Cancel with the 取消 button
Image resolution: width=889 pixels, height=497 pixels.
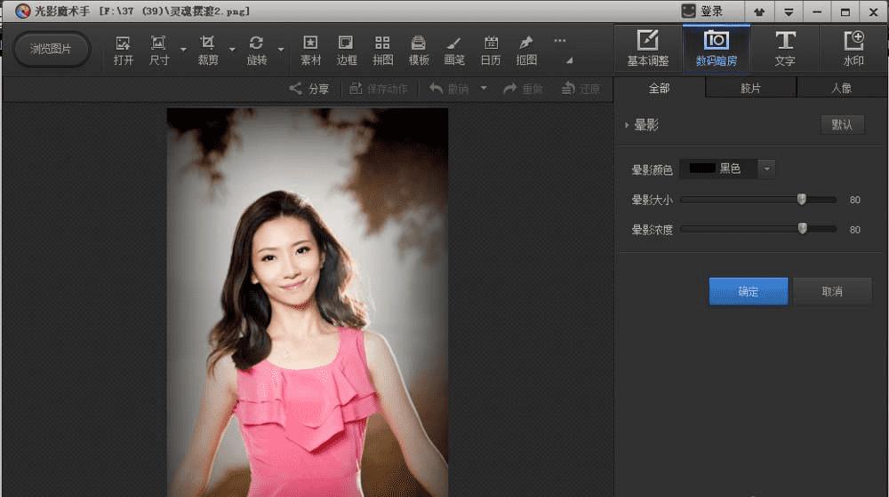832,291
